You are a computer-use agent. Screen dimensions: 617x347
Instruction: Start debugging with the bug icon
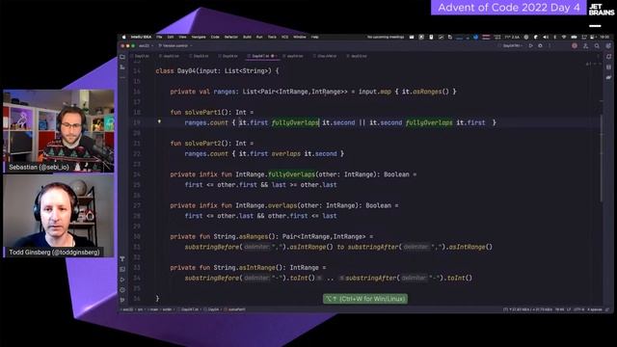click(540, 46)
